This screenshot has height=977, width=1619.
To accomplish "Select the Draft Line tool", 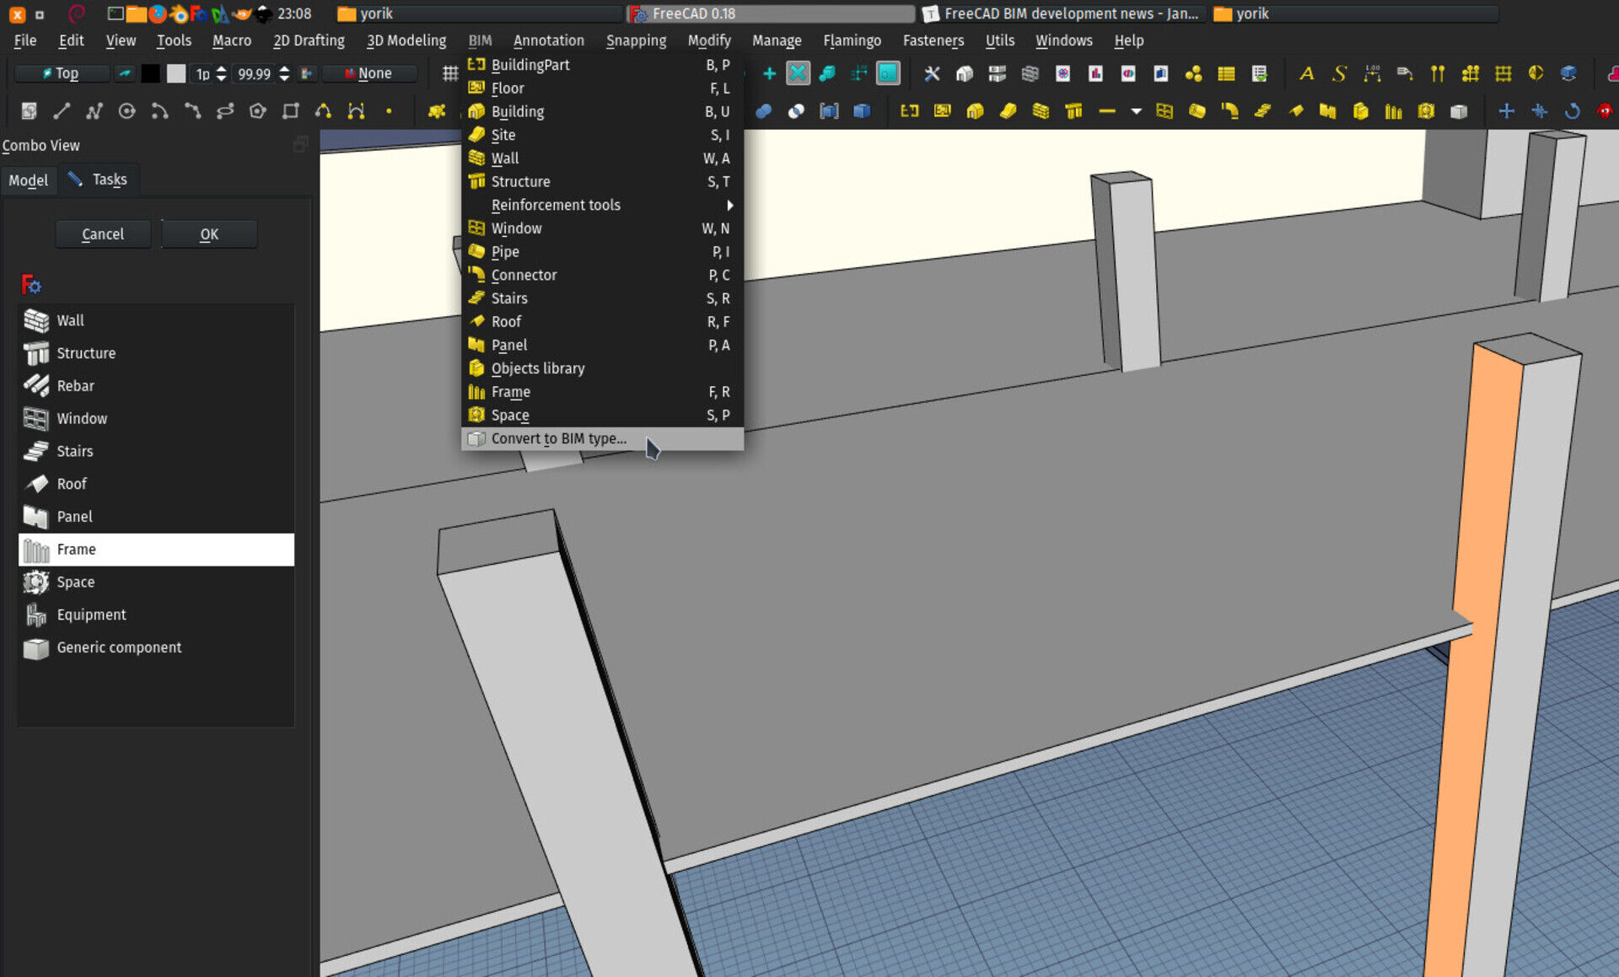I will [x=62, y=110].
